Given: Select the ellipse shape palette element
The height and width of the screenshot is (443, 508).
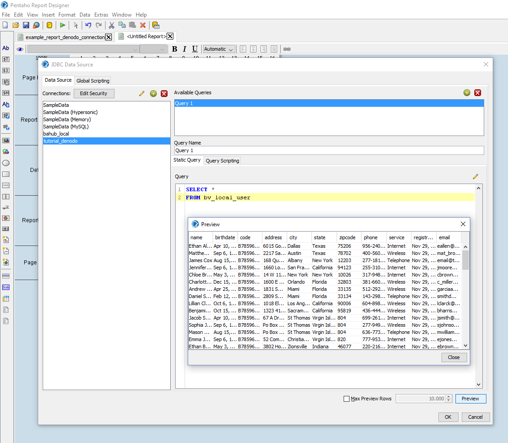Looking at the screenshot, I should [6, 163].
